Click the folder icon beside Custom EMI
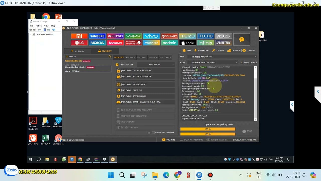321x181 pixels. click(x=149, y=132)
